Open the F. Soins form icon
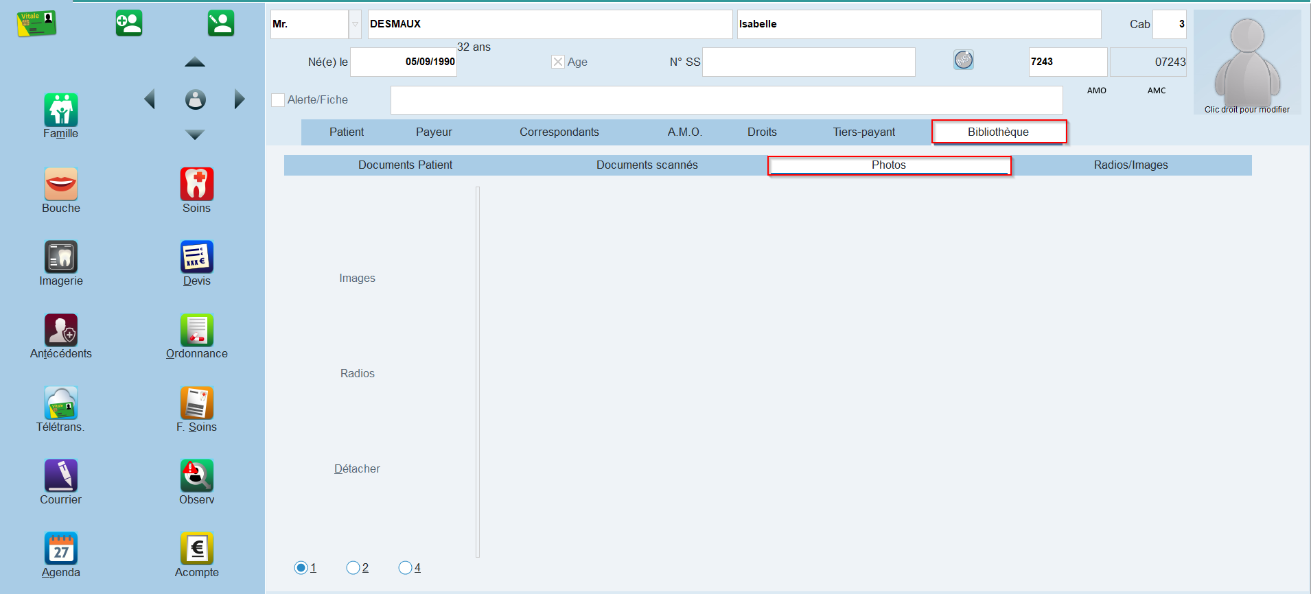This screenshot has height=594, width=1311. pos(197,403)
